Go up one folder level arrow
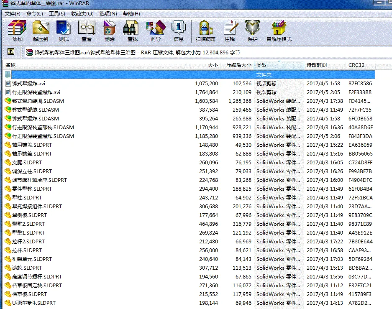This screenshot has width=392, height=309. pos(11,52)
